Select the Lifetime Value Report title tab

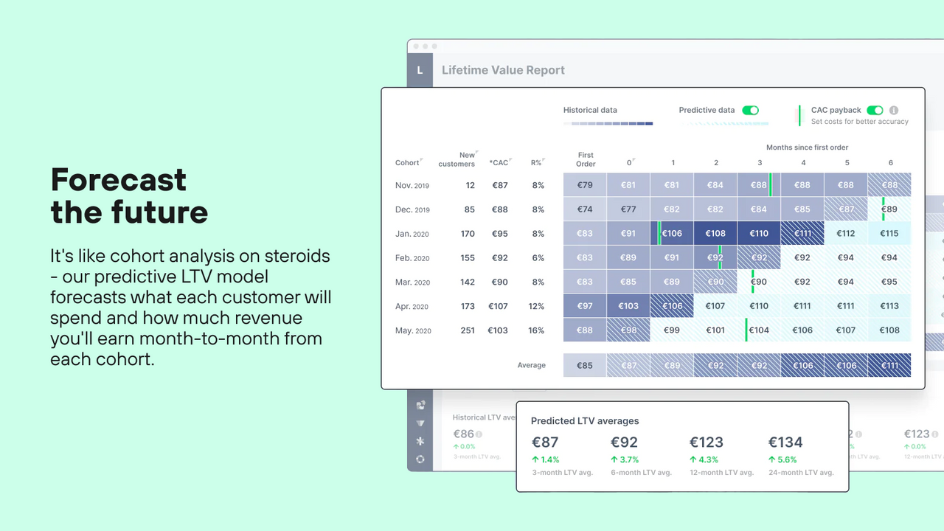click(503, 70)
